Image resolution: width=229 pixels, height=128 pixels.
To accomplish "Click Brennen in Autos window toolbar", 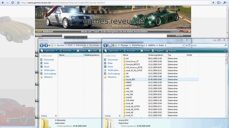I will click(x=171, y=50).
